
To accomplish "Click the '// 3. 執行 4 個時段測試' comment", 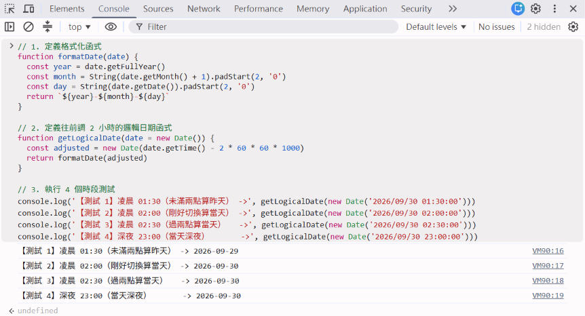I will coord(67,189).
